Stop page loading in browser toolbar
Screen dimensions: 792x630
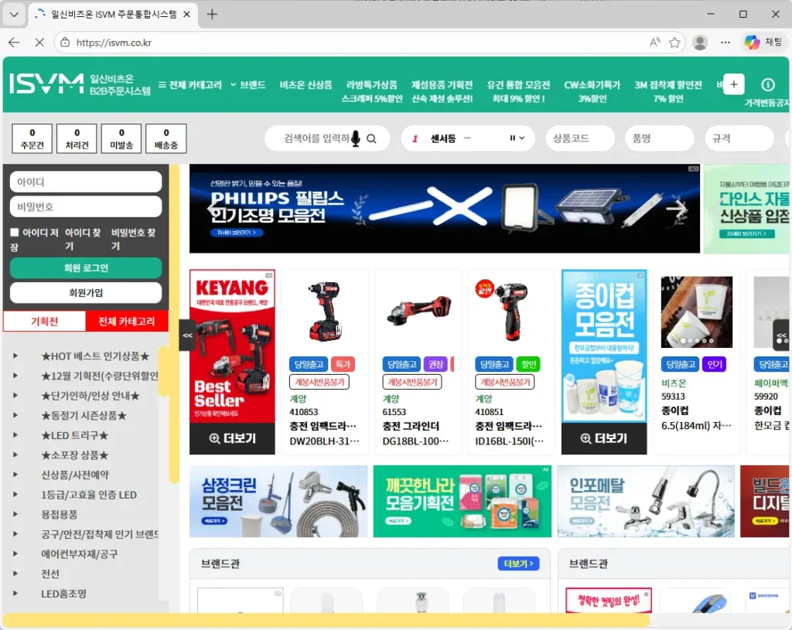pos(39,43)
